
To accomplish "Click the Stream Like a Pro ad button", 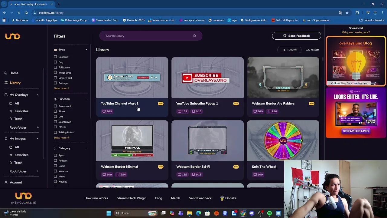I will pos(356,131).
